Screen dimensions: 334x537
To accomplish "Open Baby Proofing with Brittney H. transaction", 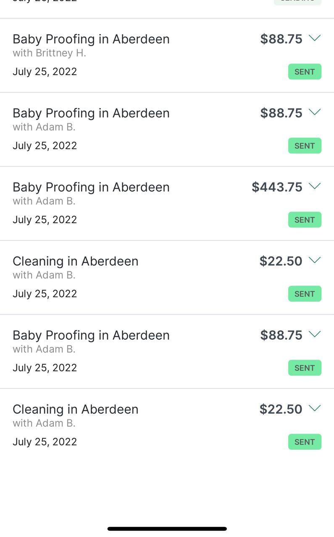I will click(x=91, y=39).
